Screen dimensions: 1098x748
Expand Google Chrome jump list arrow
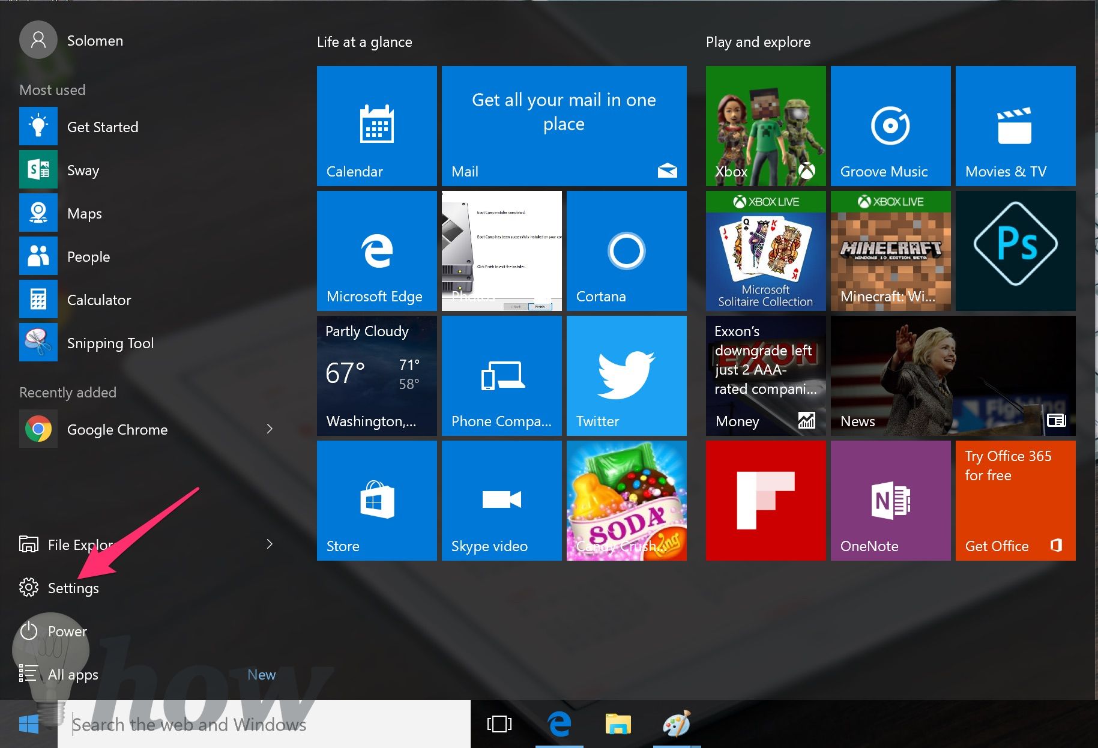tap(270, 429)
